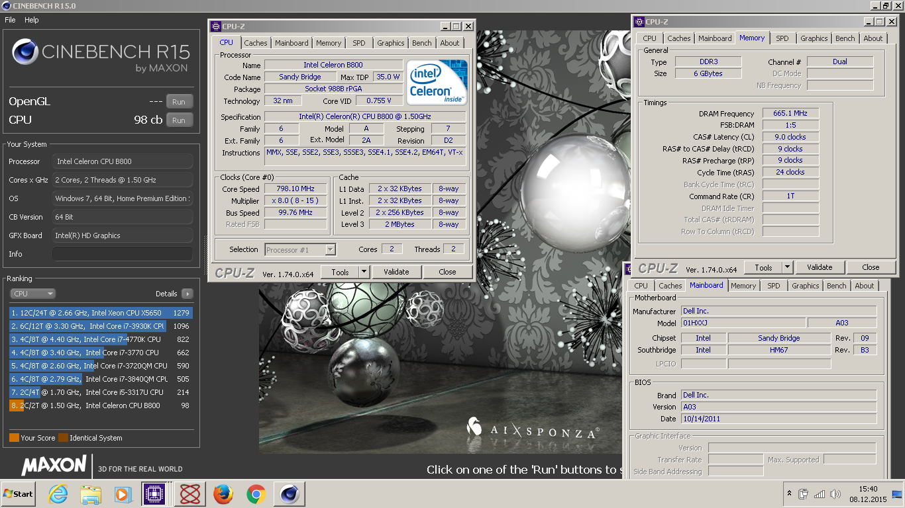
Task: Show hidden system tray icons
Action: click(x=789, y=493)
